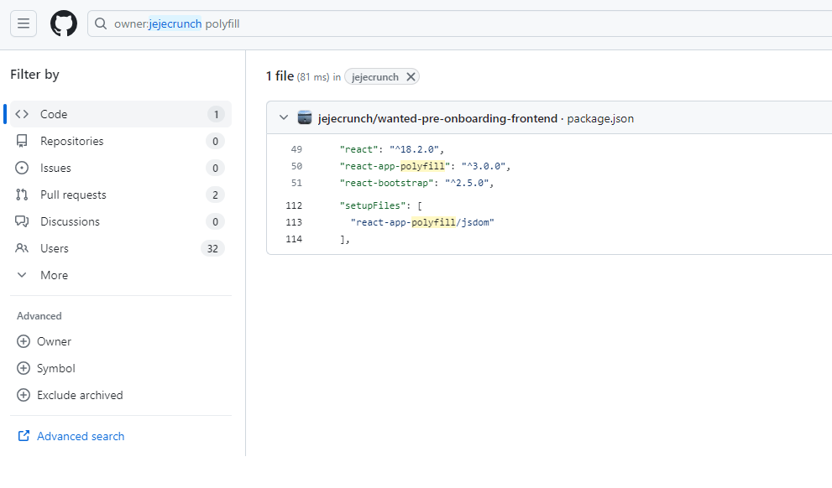Click the plus icon beside Owner
The image size is (832, 488).
pos(24,341)
